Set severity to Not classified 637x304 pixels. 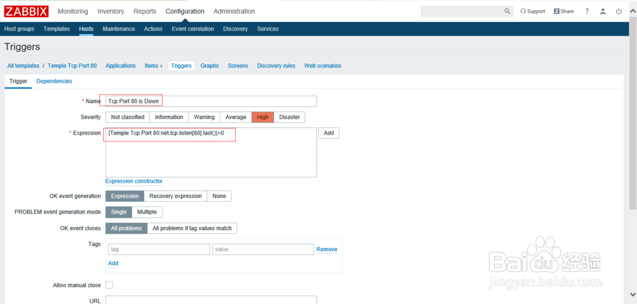click(x=127, y=117)
